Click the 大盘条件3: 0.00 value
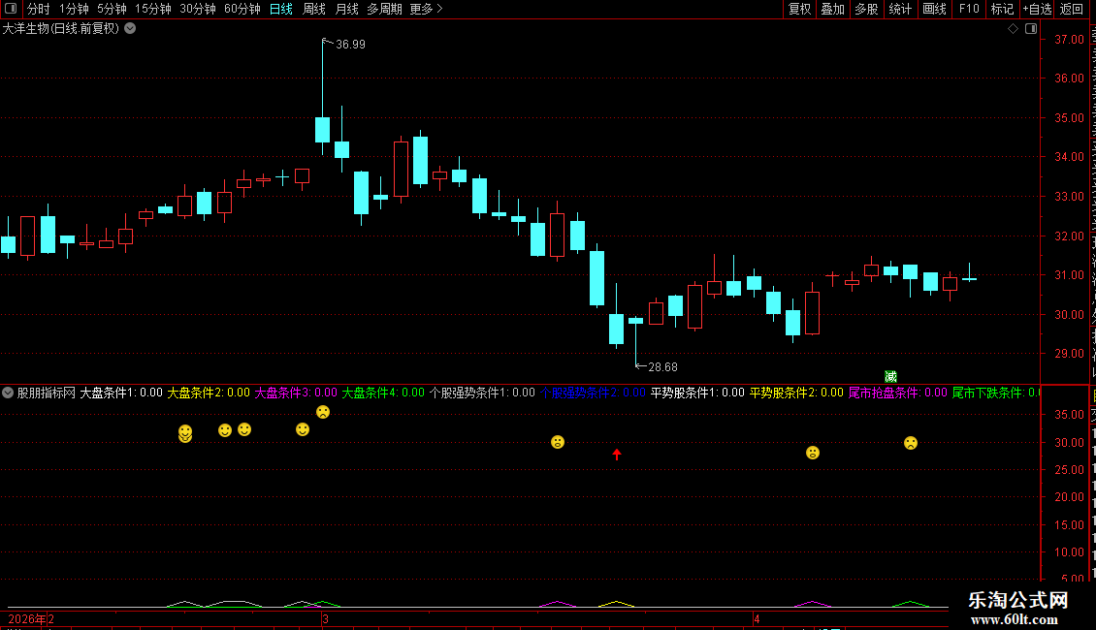 [296, 393]
